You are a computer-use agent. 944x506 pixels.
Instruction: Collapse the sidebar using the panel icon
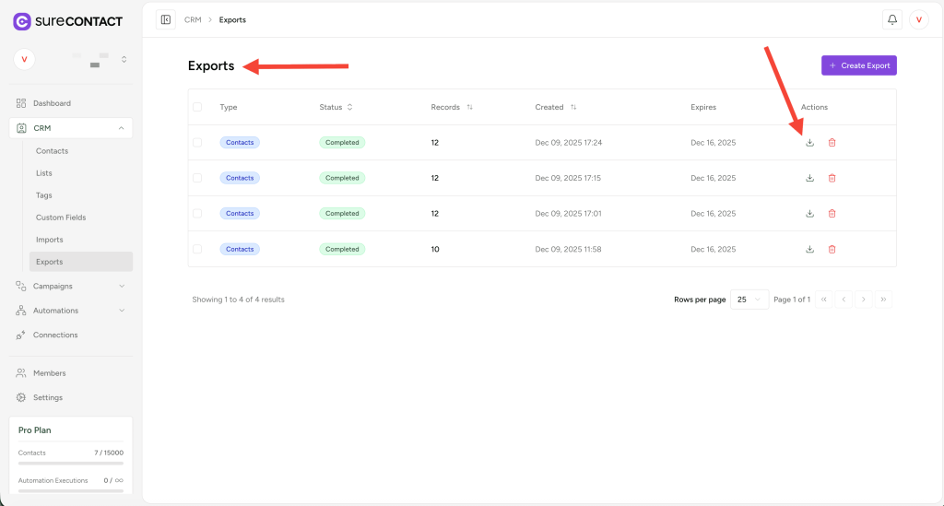point(166,19)
